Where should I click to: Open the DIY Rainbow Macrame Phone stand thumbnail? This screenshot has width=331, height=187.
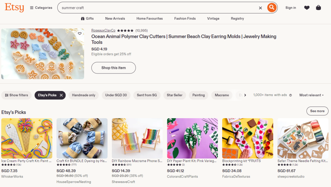[x=137, y=138]
